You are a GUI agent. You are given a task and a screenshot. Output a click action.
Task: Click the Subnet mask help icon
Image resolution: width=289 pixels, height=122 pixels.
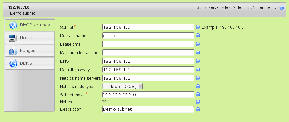tap(198, 95)
